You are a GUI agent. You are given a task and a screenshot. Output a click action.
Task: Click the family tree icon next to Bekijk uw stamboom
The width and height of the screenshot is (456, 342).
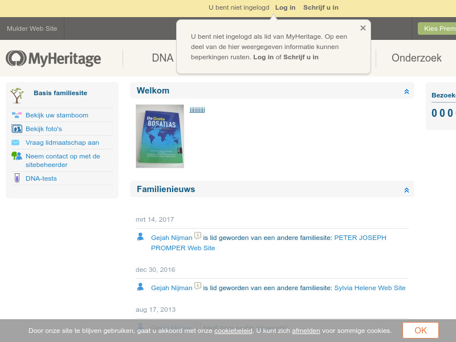(x=17, y=115)
